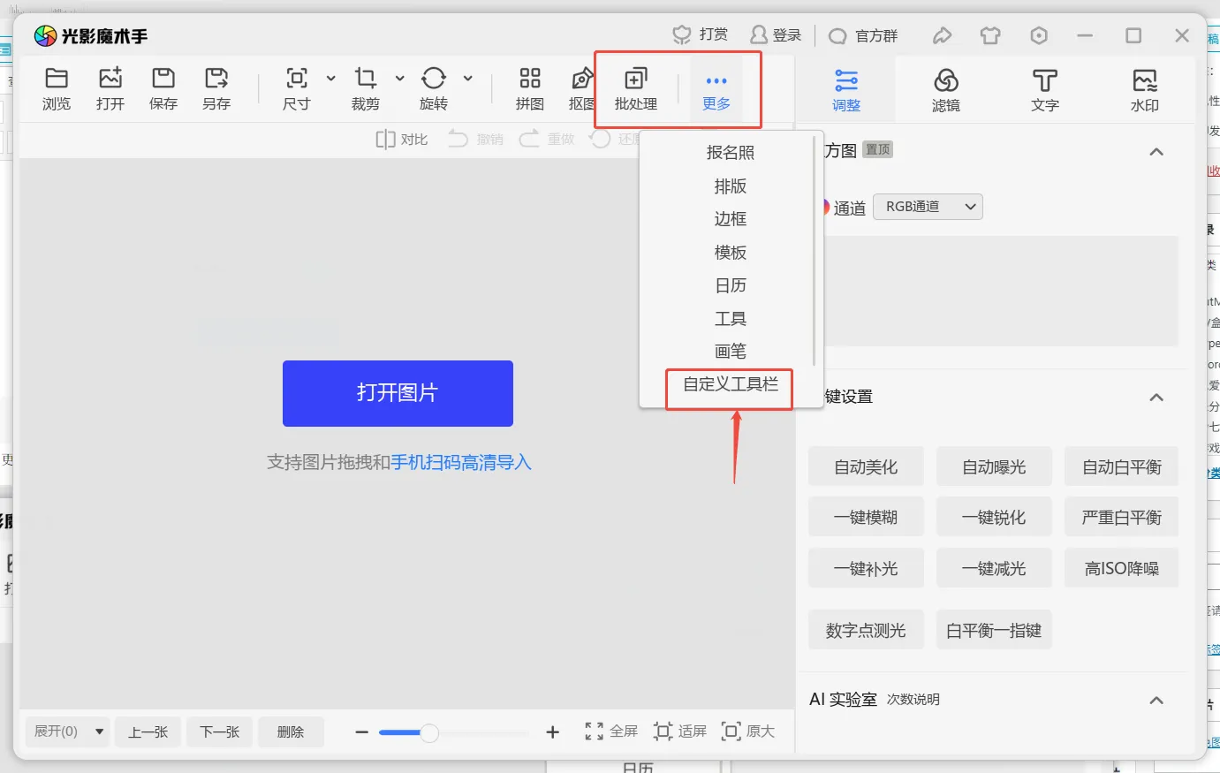The image size is (1220, 773).
Task: Click the 登录 login icon
Action: pos(759,35)
